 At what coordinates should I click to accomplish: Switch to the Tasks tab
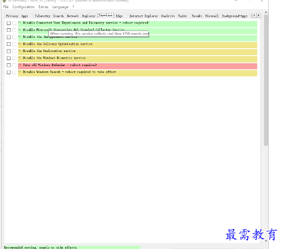point(182,16)
